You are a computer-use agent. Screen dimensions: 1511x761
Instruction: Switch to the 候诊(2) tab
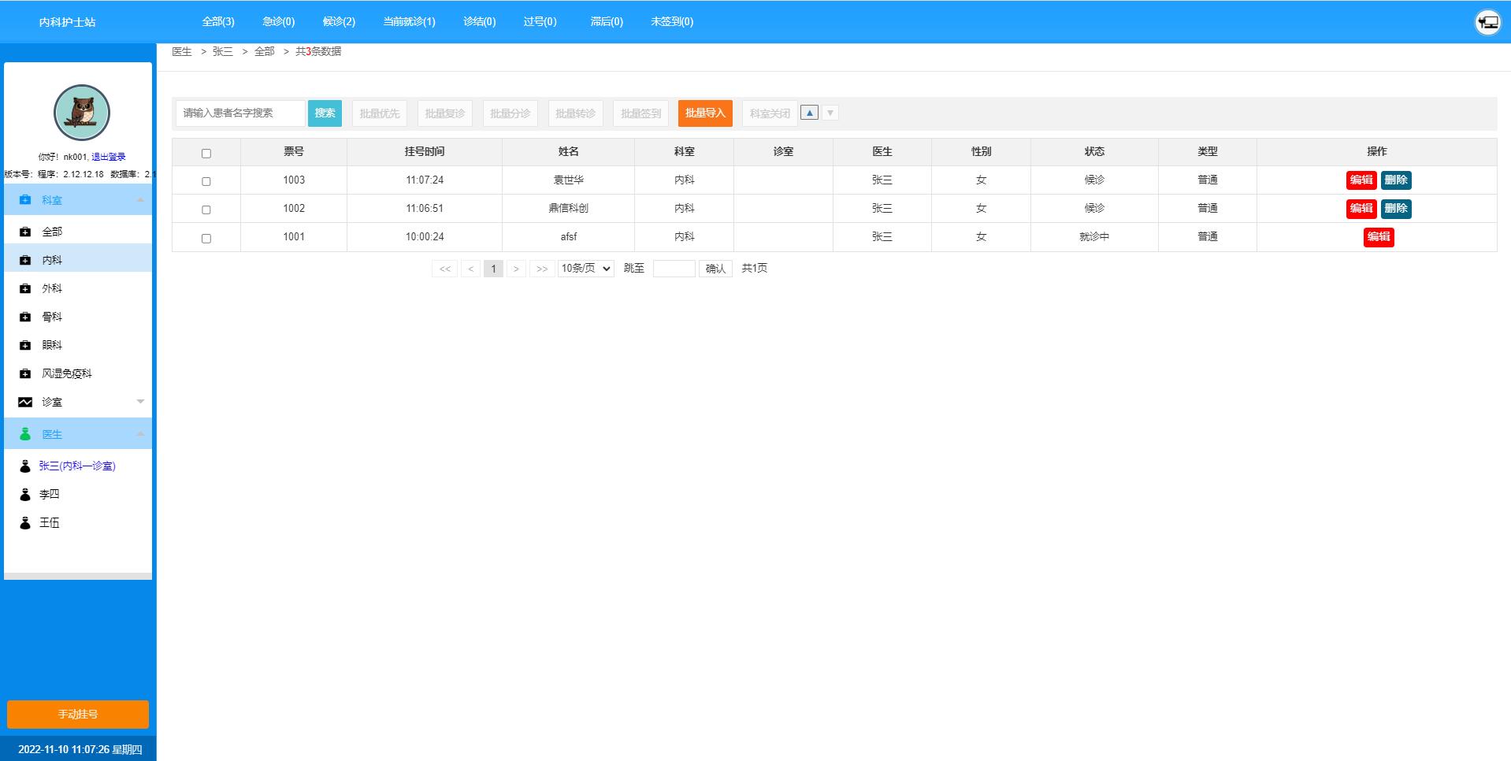339,21
